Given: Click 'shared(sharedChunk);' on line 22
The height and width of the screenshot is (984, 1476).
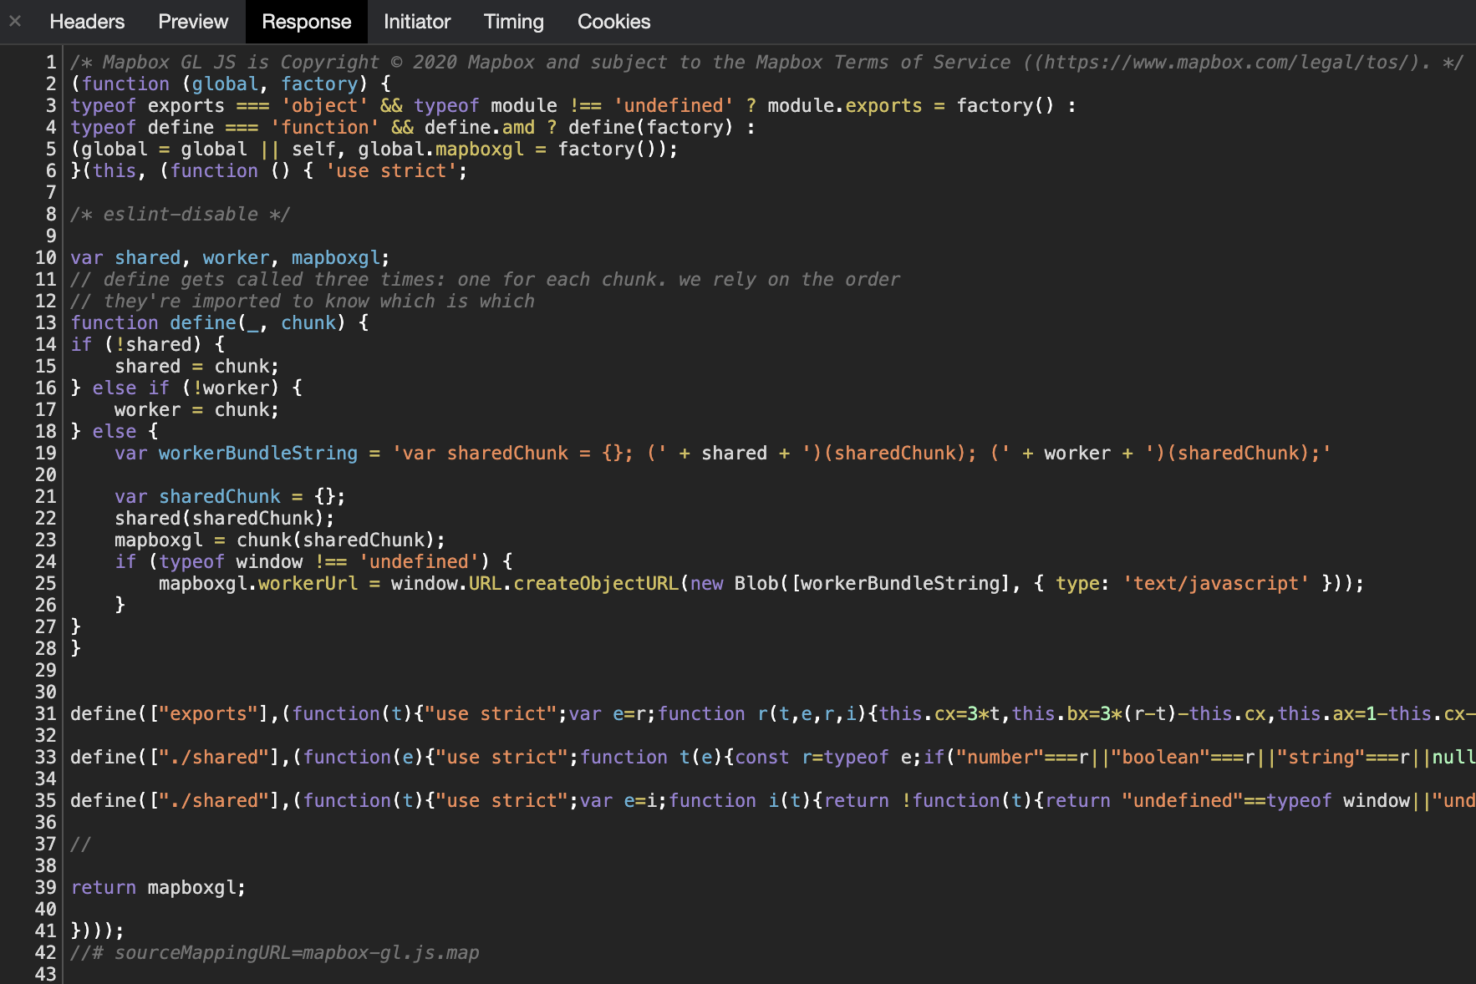Looking at the screenshot, I should point(224,519).
